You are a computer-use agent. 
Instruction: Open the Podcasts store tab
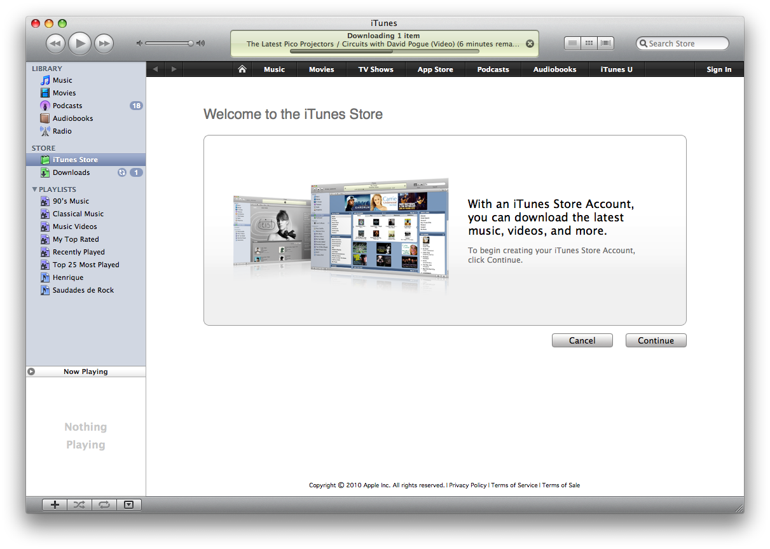[493, 69]
